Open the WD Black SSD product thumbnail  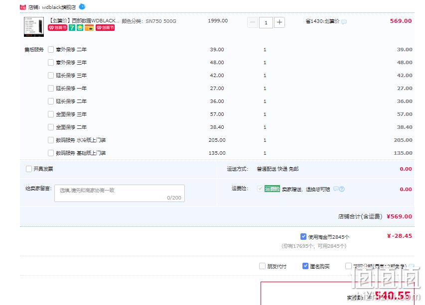[x=34, y=27]
